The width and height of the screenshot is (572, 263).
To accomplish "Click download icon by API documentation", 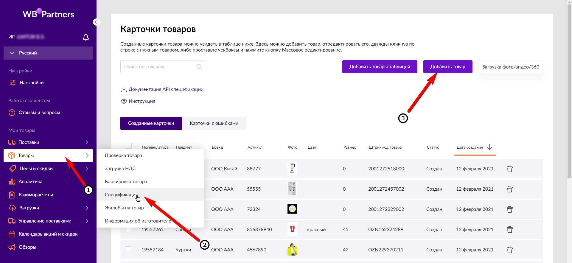I will click(124, 89).
